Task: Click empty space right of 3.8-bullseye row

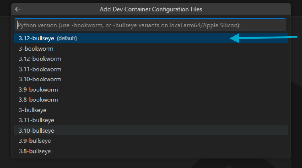Action: pos(173,151)
